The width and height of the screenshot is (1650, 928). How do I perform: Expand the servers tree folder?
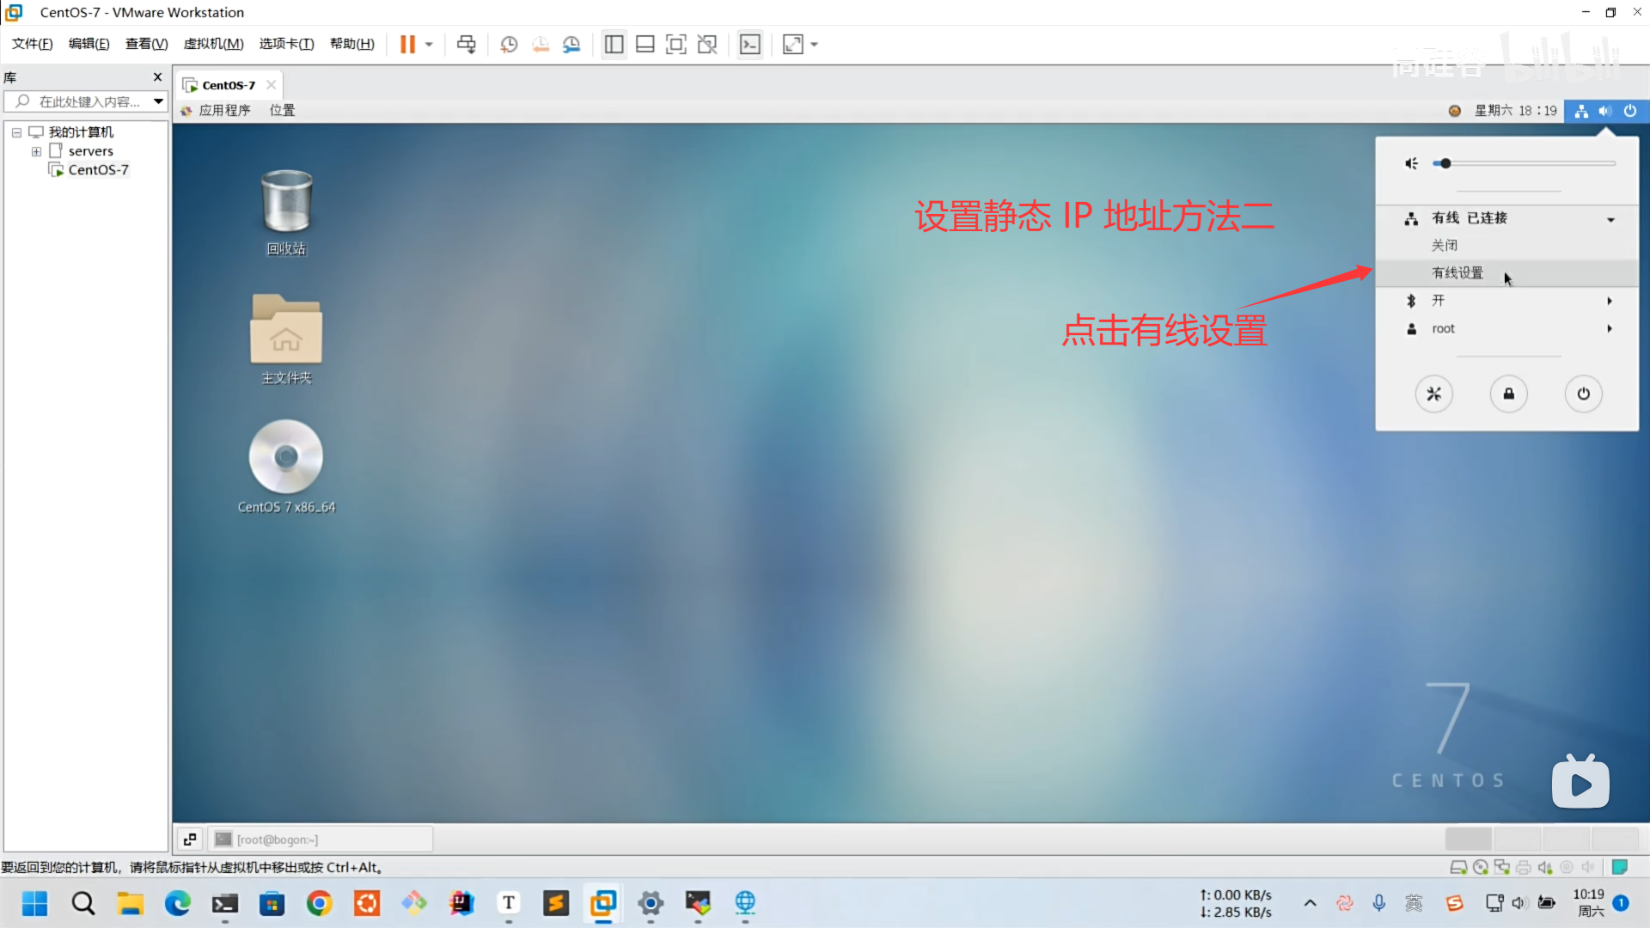pos(36,151)
